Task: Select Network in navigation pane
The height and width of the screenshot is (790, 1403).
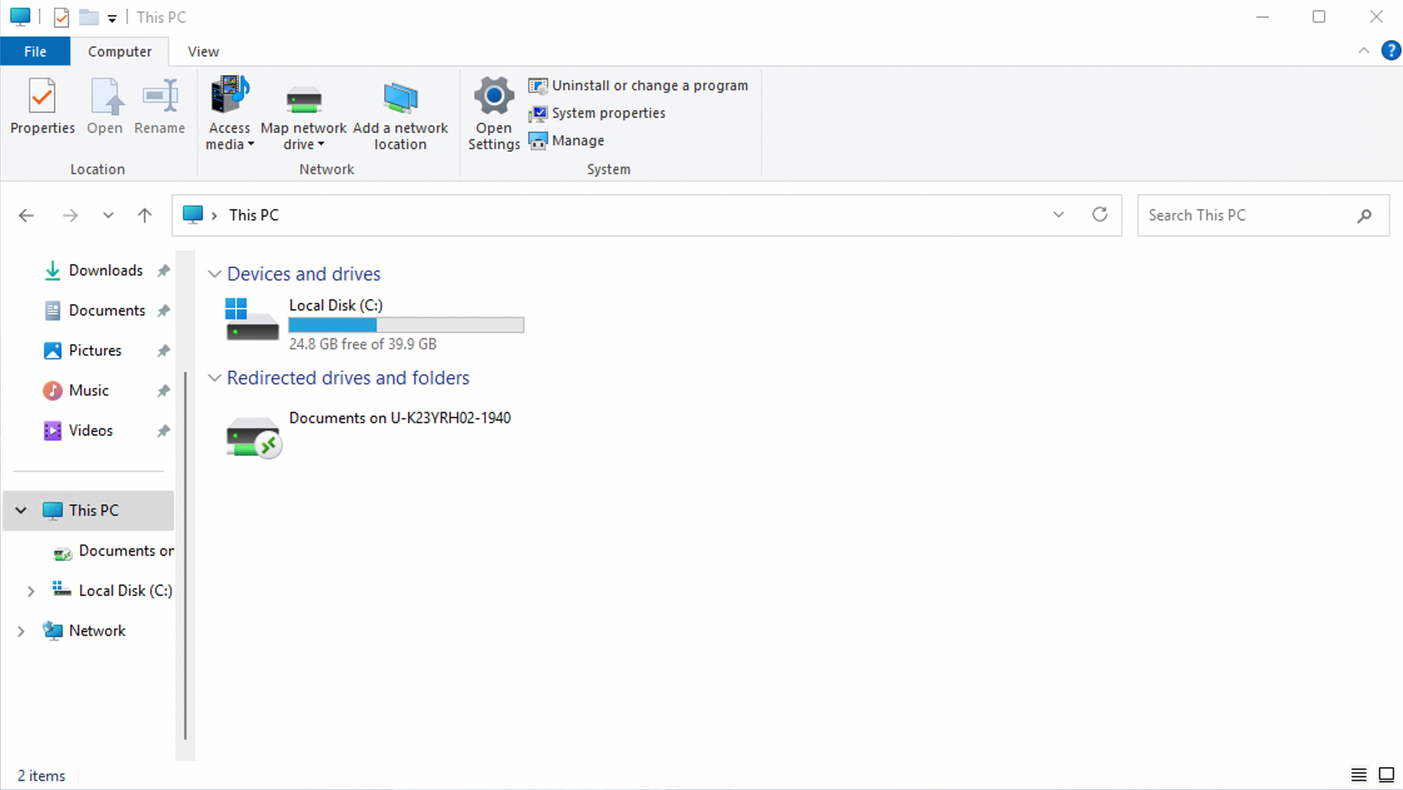Action: click(x=97, y=630)
